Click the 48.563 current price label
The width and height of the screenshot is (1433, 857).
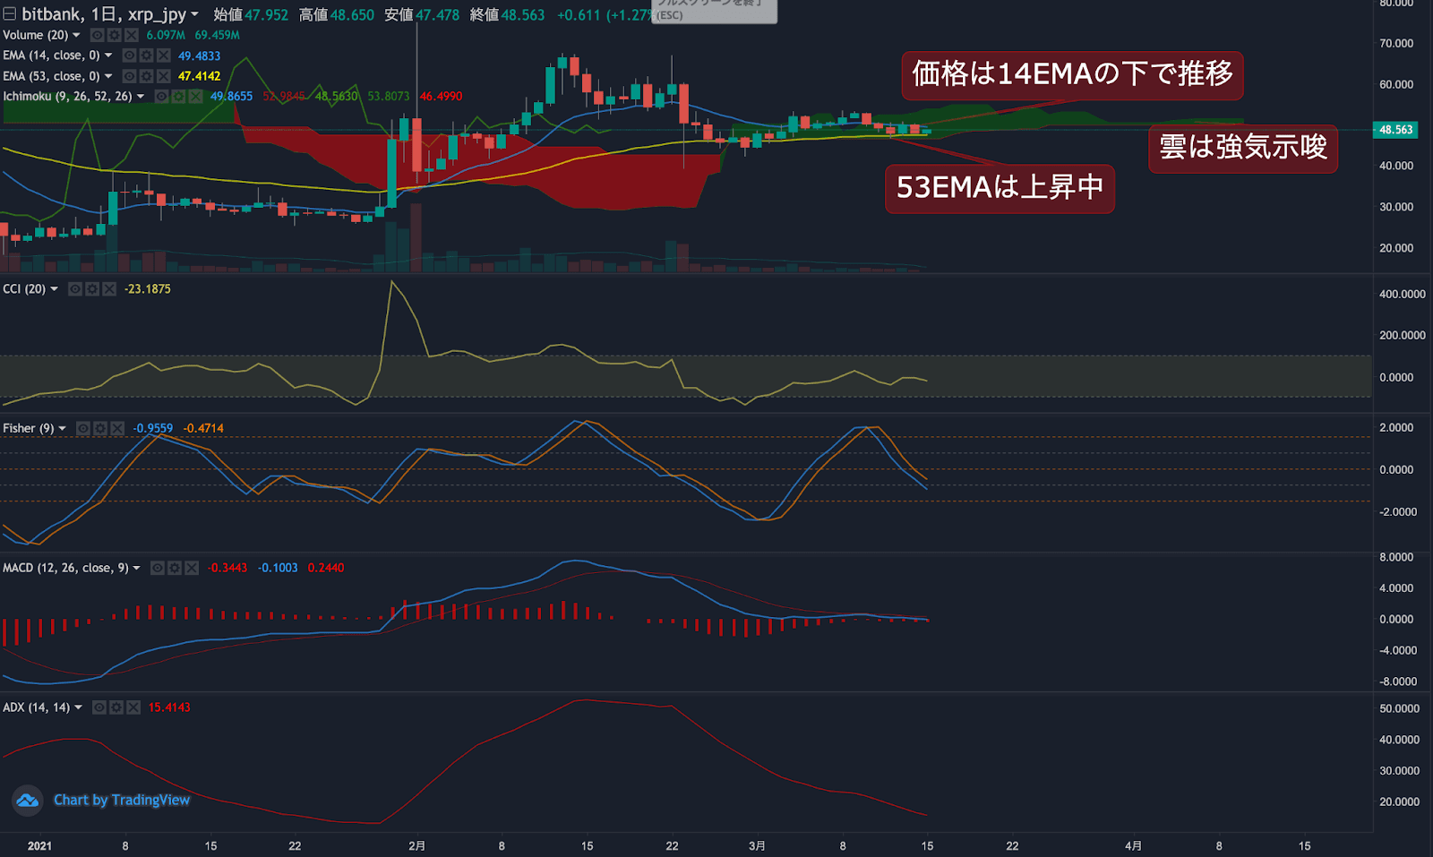coord(1395,130)
